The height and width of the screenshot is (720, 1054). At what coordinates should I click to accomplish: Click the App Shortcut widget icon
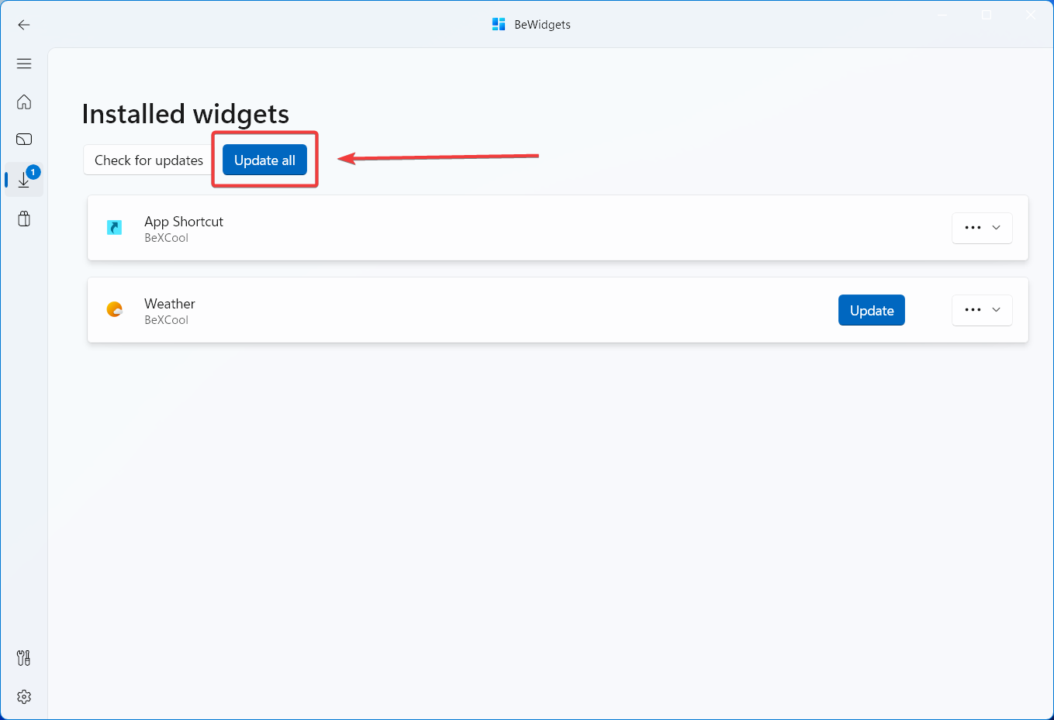115,228
